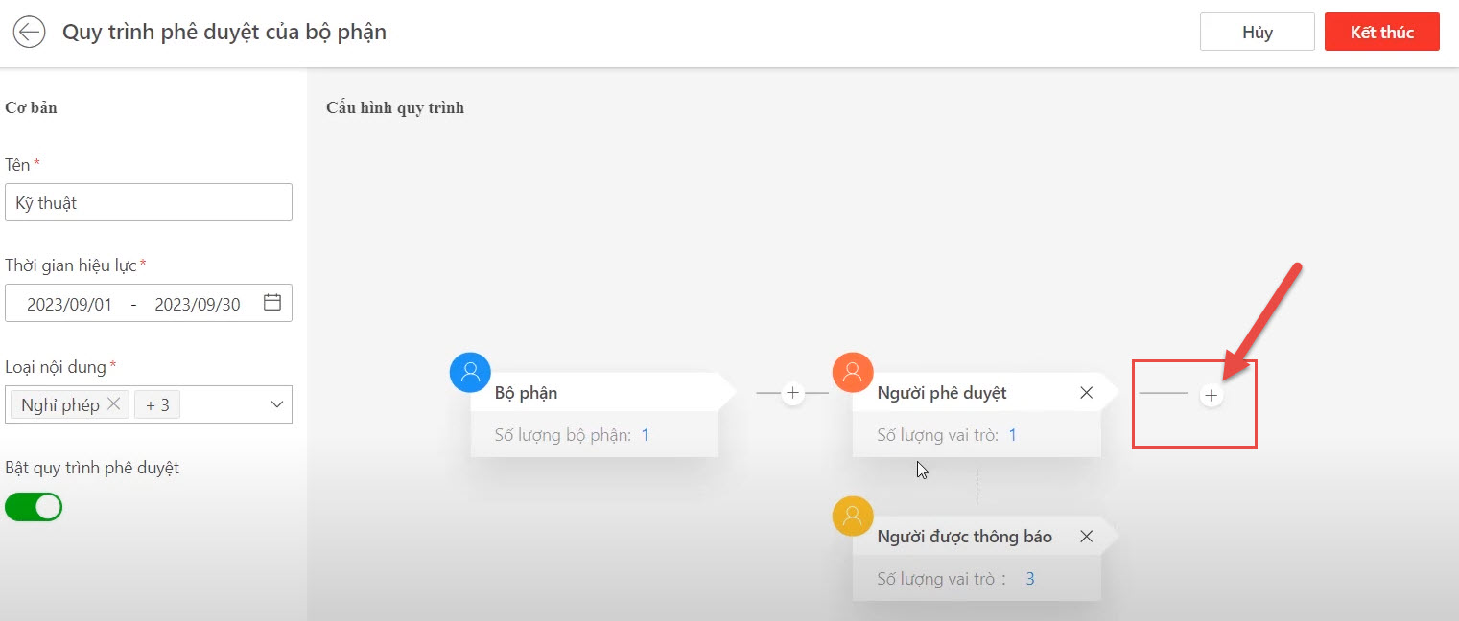The image size is (1459, 621).
Task: Remove the Người phê duyệt node
Action: pyautogui.click(x=1086, y=393)
